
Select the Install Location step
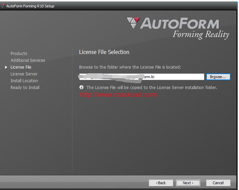coord(24,81)
